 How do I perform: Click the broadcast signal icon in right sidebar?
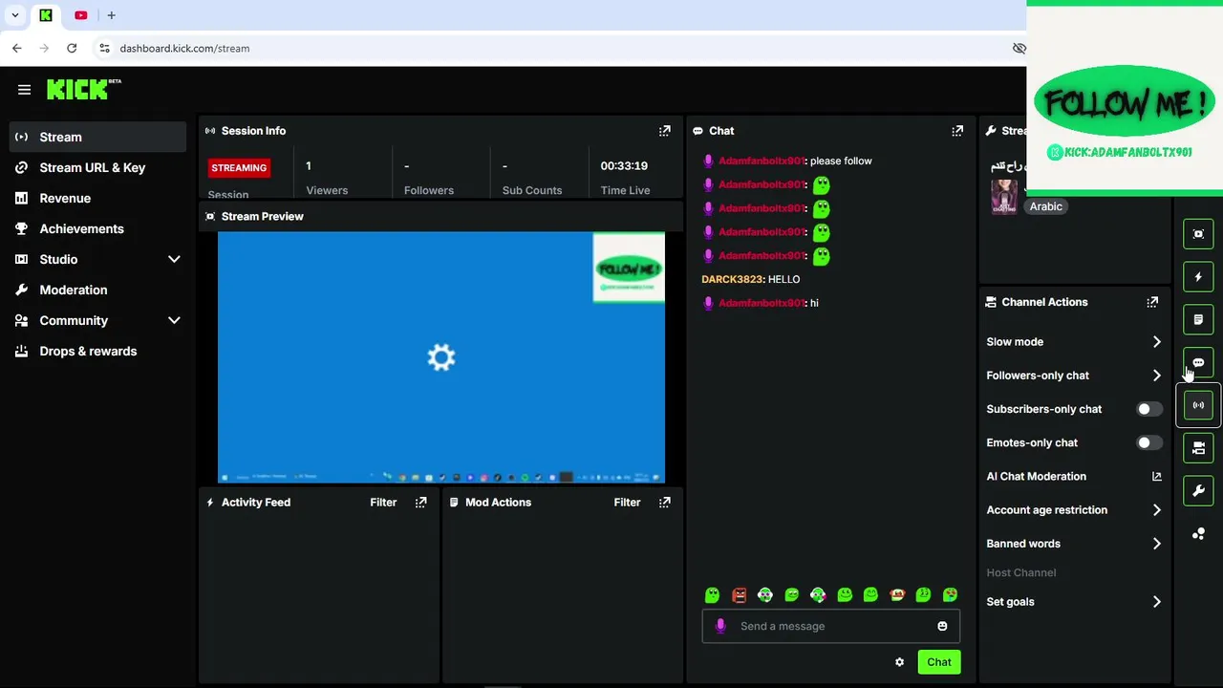pos(1198,405)
